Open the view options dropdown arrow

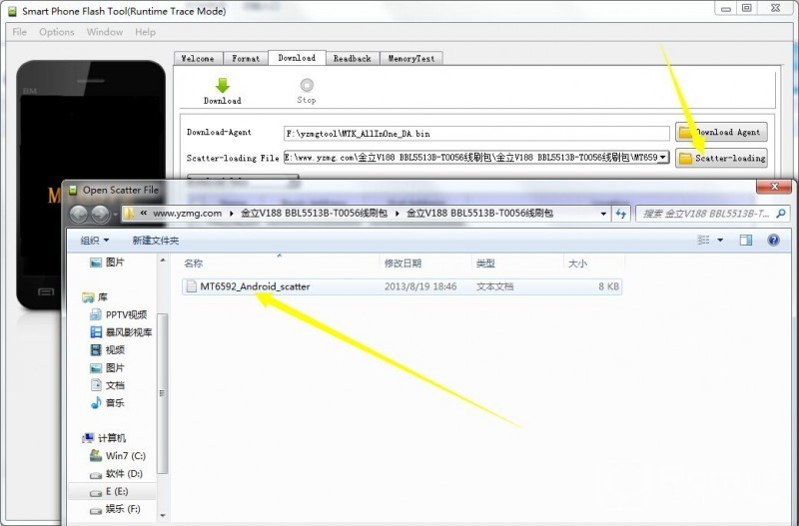(720, 240)
